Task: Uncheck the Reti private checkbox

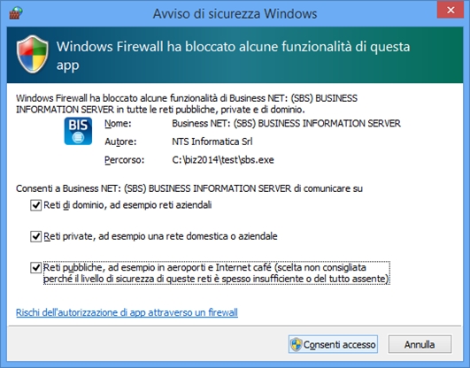Action: 36,236
